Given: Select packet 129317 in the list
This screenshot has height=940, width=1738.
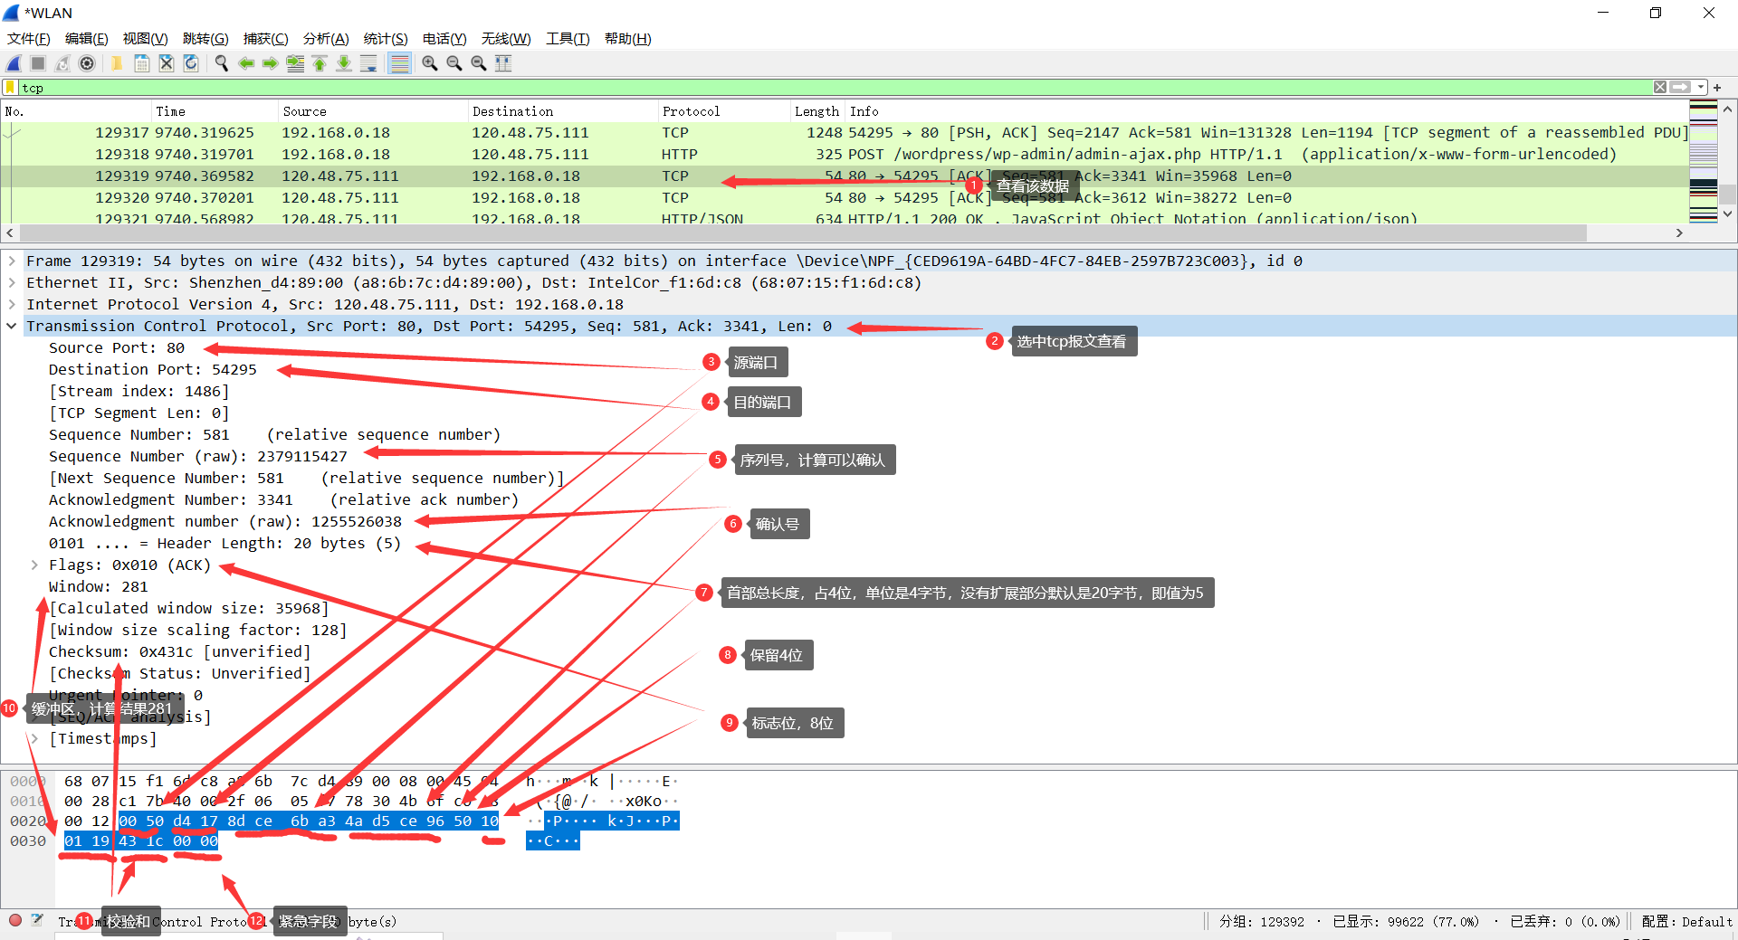Looking at the screenshot, I should [x=845, y=132].
